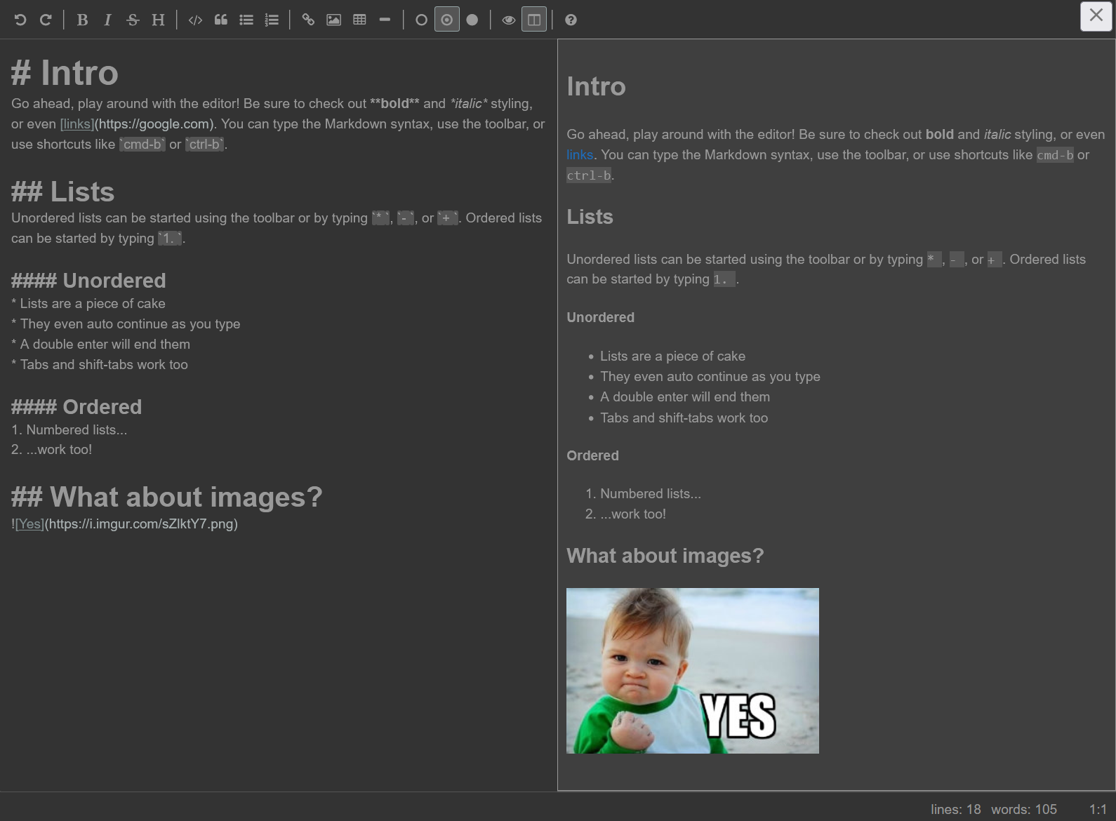
Task: Click the '1:1' cursor position indicator
Action: coord(1098,809)
